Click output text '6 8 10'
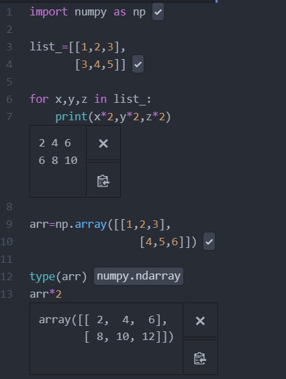The height and width of the screenshot is (379, 286). tap(58, 160)
